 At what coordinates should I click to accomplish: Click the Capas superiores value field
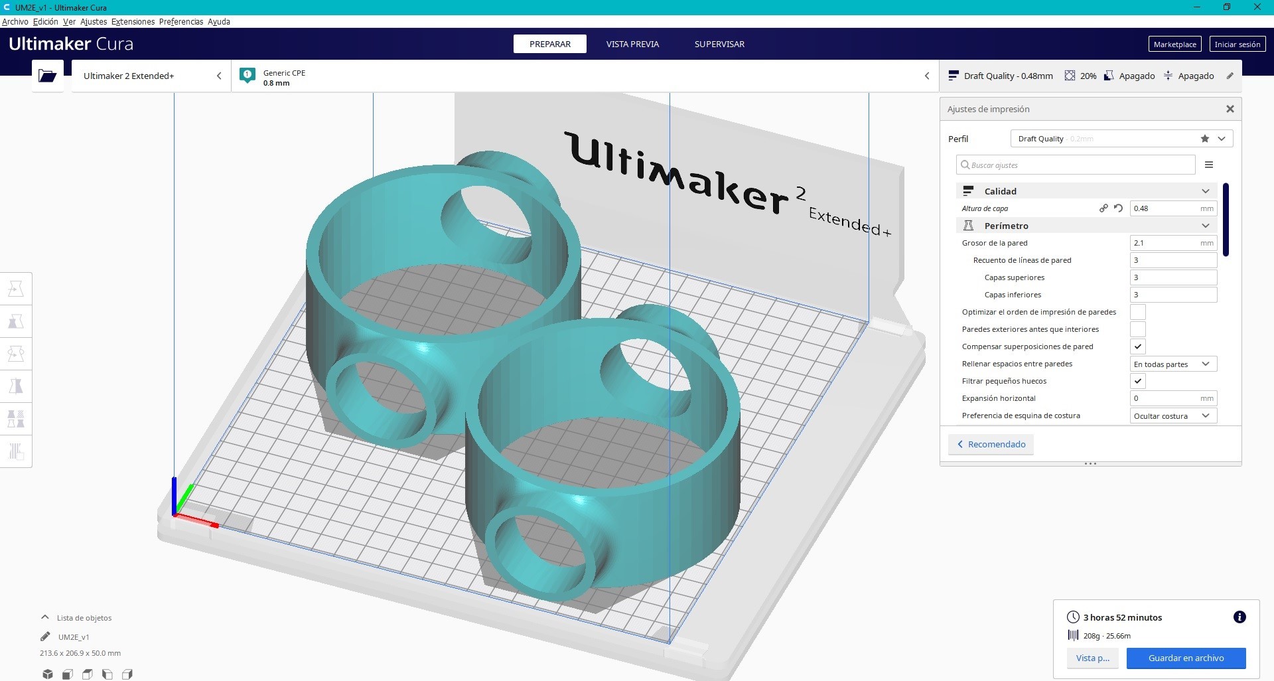point(1174,277)
